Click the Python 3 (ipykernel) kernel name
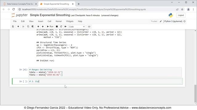This screenshot has width=197, height=110. pyautogui.click(x=173, y=21)
